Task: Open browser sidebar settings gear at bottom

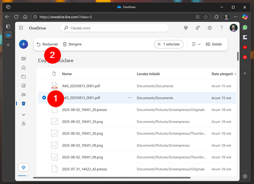Action: pyautogui.click(x=245, y=176)
